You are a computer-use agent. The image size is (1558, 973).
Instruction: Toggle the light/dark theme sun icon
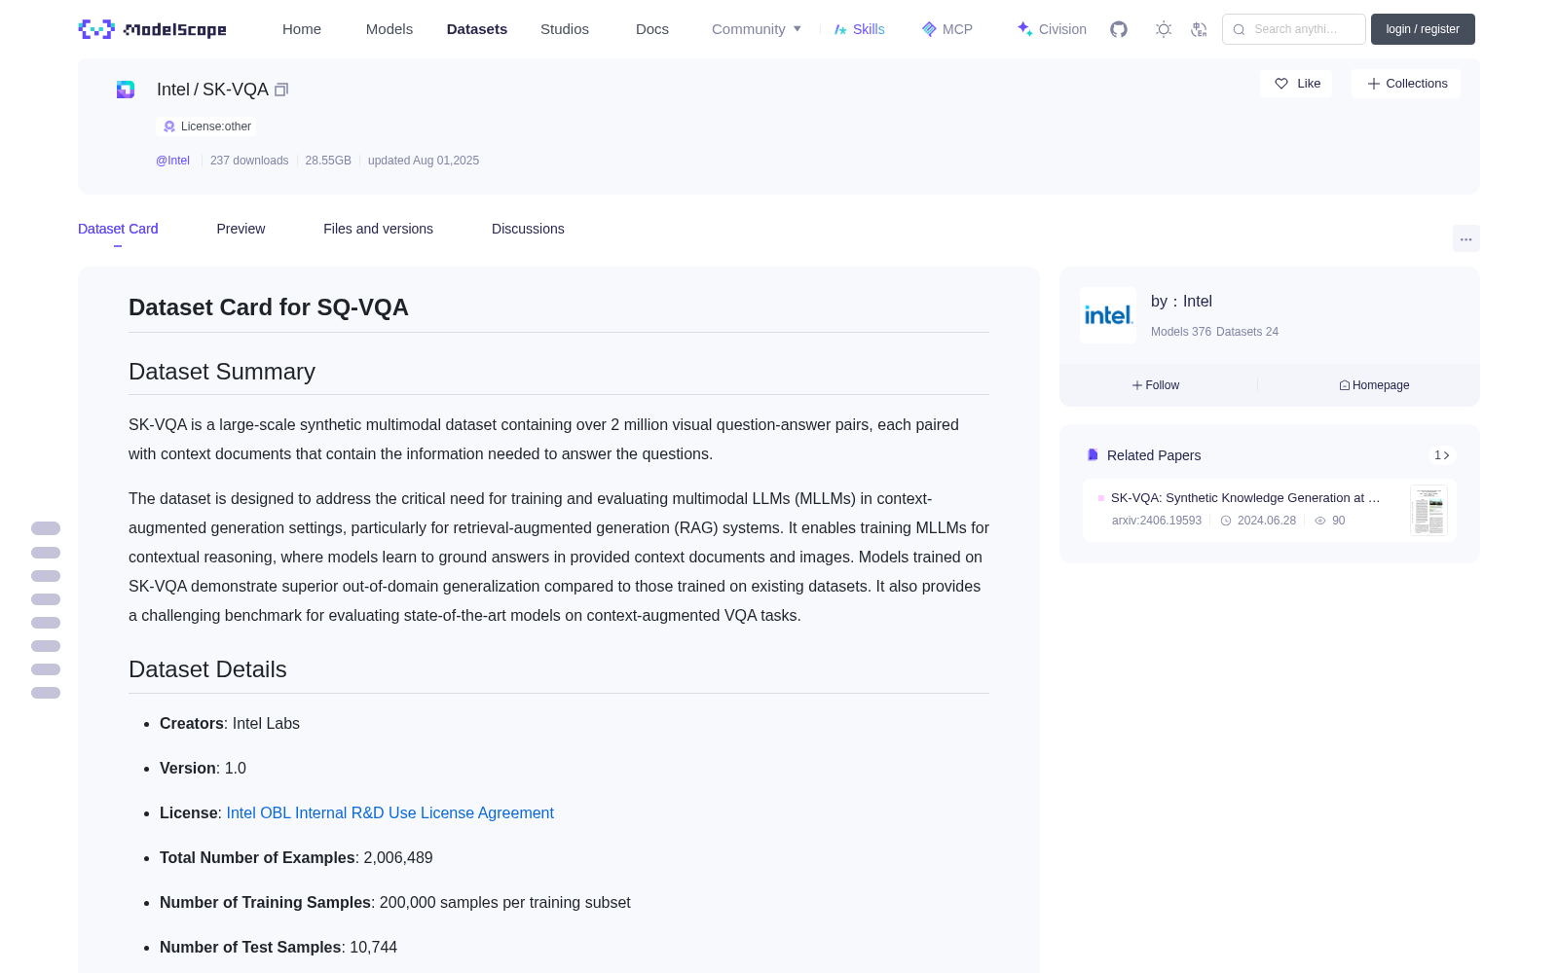pos(1164,29)
